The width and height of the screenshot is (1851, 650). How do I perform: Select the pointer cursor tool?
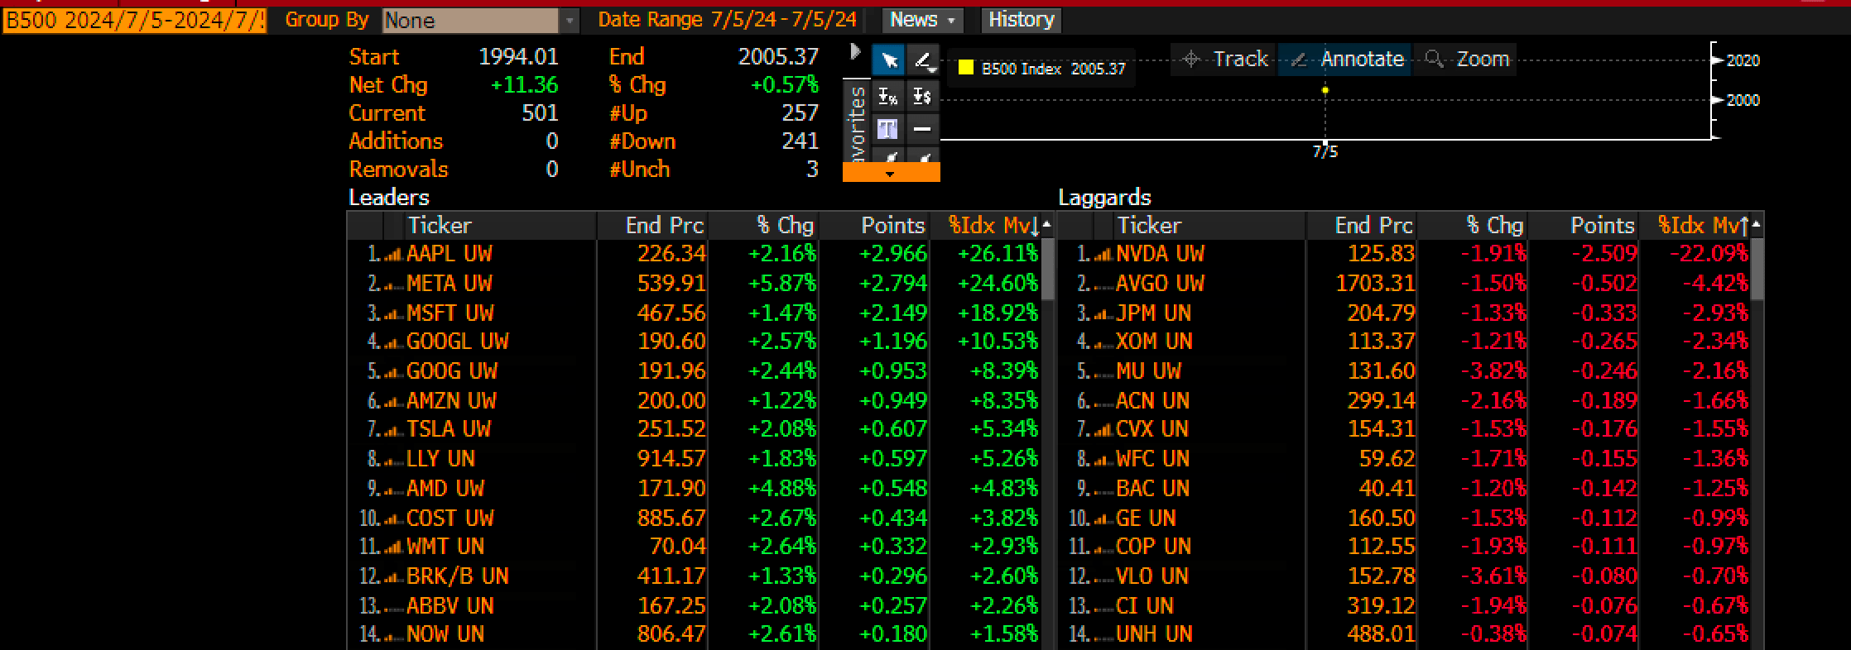[888, 60]
